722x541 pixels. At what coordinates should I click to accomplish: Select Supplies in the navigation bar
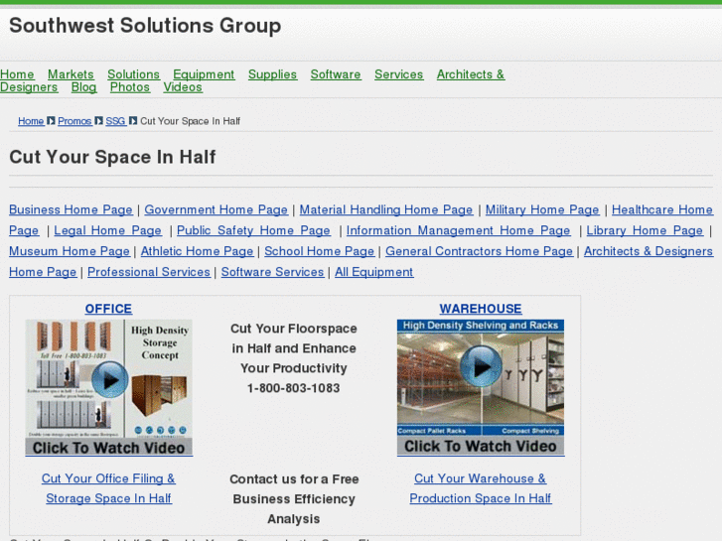pos(272,74)
